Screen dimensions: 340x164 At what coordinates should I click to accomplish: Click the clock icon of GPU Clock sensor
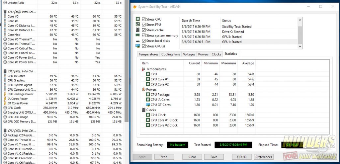pyautogui.click(x=5, y=108)
